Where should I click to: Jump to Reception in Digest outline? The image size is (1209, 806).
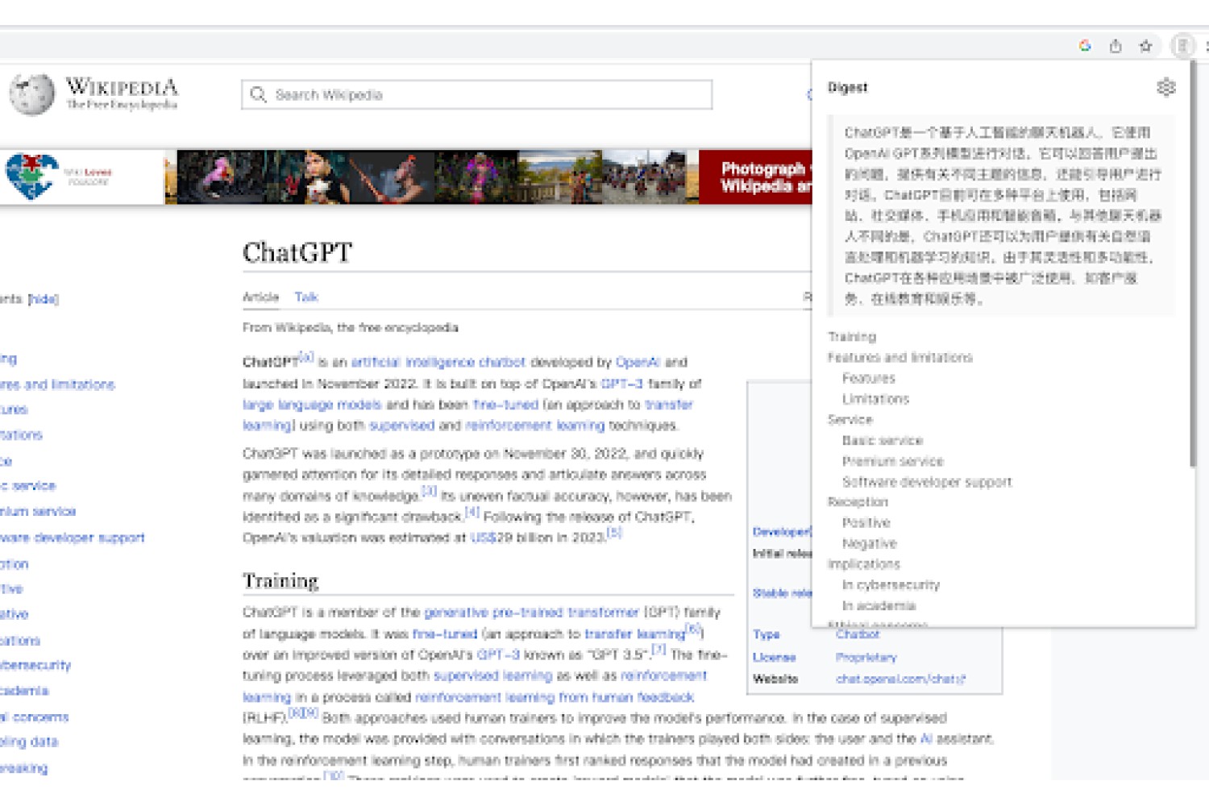[858, 501]
